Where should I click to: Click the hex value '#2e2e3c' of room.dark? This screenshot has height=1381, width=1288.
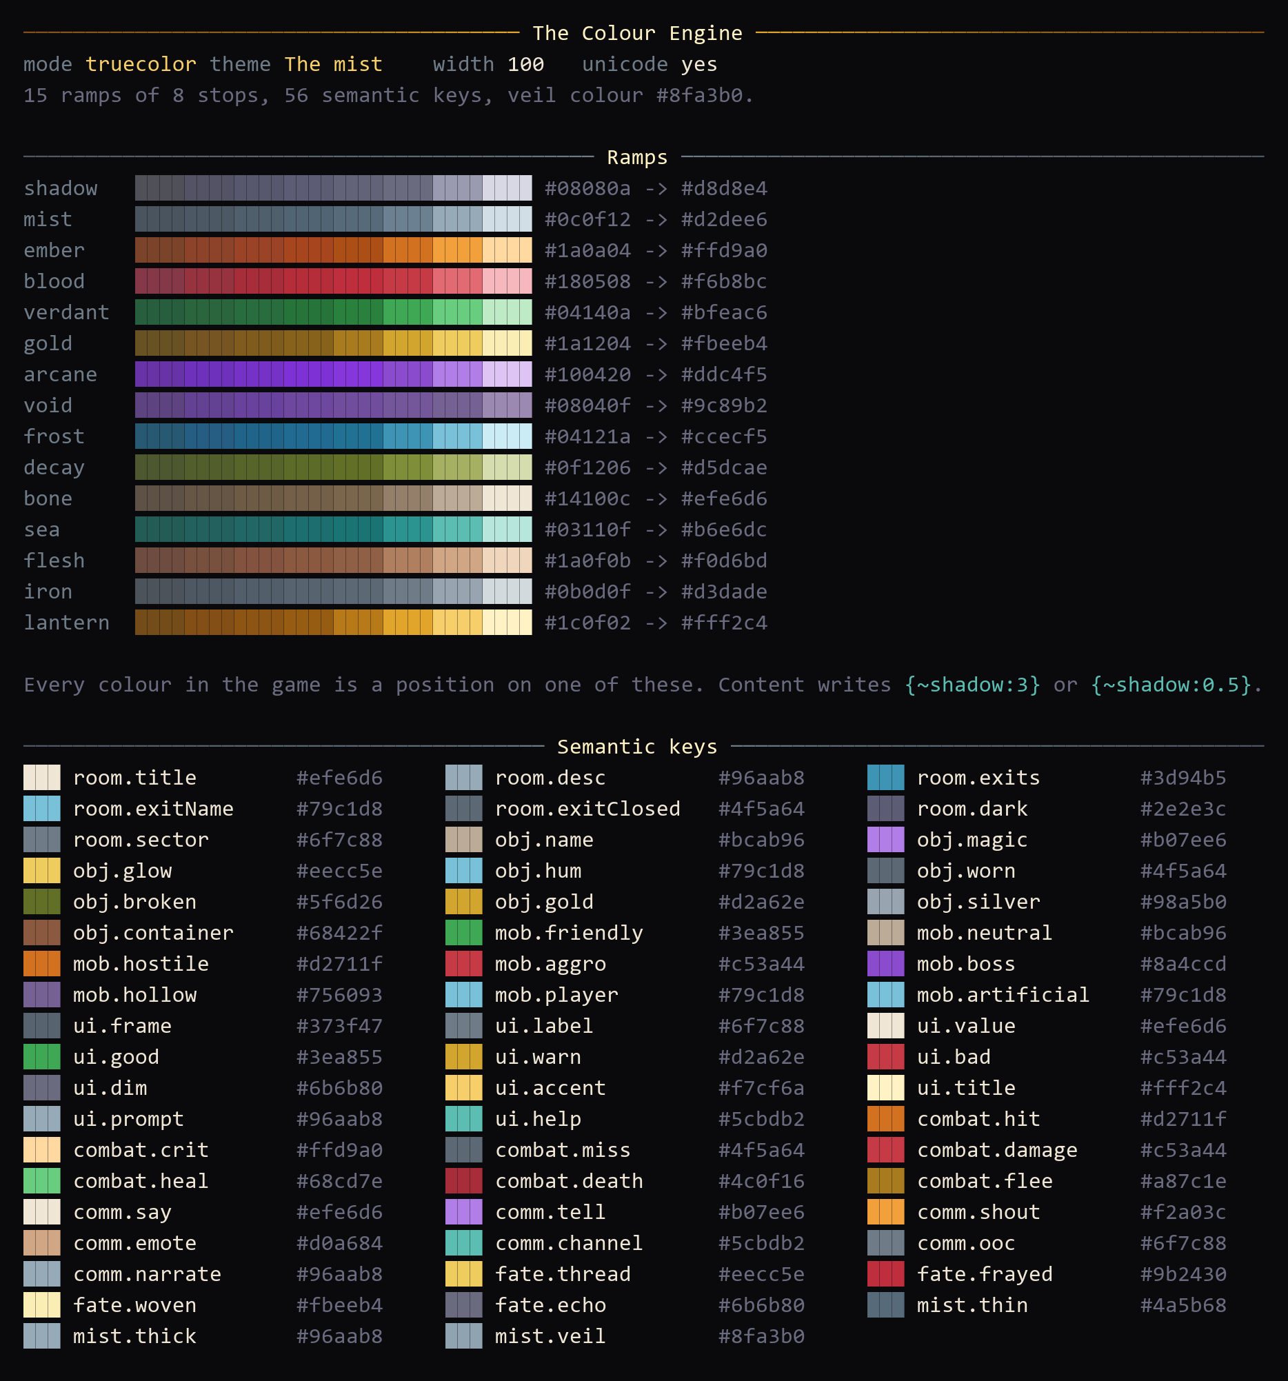click(x=1183, y=809)
